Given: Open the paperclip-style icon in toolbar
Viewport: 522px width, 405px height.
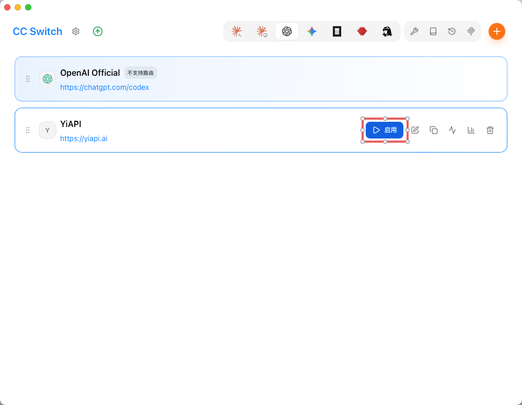Looking at the screenshot, I should coord(471,31).
